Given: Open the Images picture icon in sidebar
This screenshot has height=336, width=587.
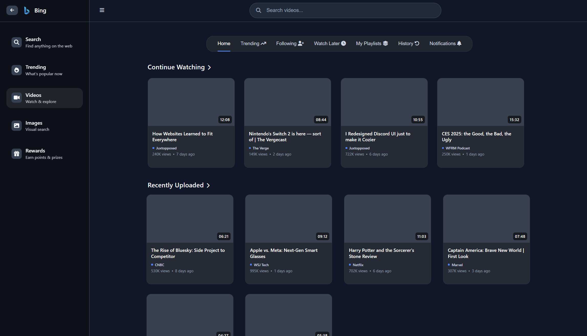Looking at the screenshot, I should point(17,126).
